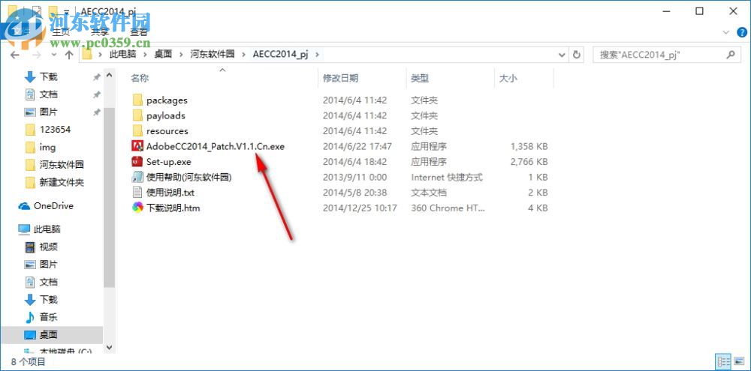Click the search magnifier icon

[x=731, y=55]
